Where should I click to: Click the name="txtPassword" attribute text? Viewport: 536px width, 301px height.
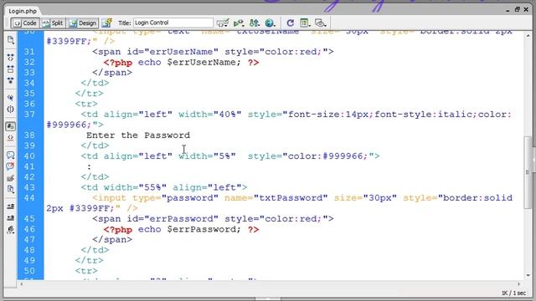tap(276, 198)
